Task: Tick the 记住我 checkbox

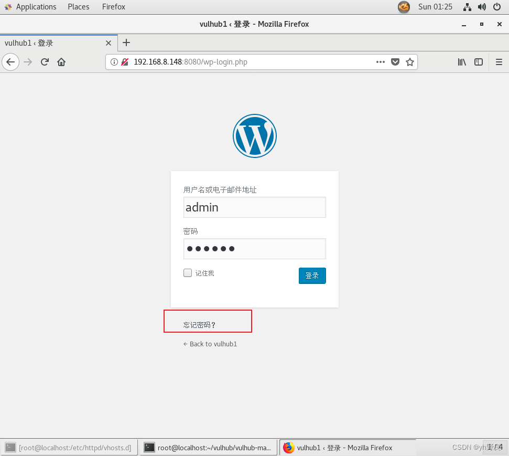Action: click(x=188, y=273)
